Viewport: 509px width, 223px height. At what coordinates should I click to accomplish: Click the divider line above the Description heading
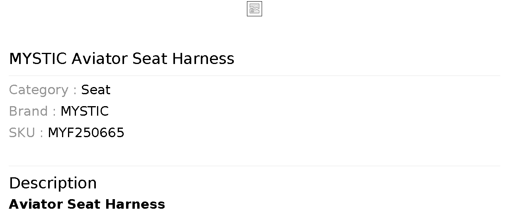coord(254,166)
